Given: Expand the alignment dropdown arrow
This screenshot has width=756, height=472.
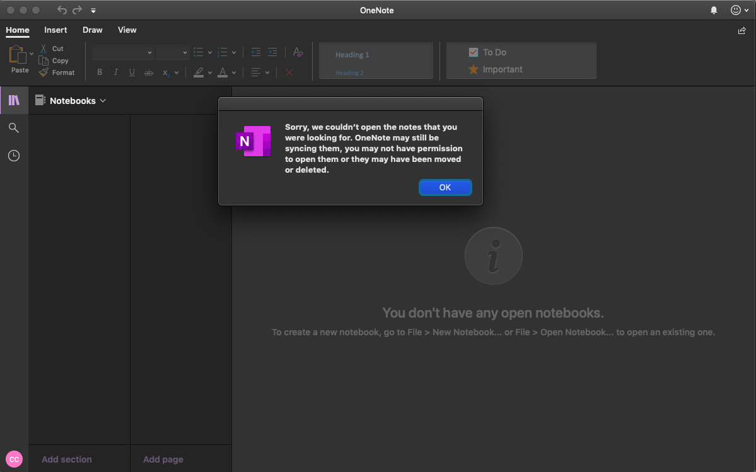Looking at the screenshot, I should [x=267, y=72].
